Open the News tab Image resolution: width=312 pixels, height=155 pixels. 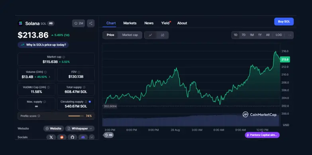click(x=149, y=23)
